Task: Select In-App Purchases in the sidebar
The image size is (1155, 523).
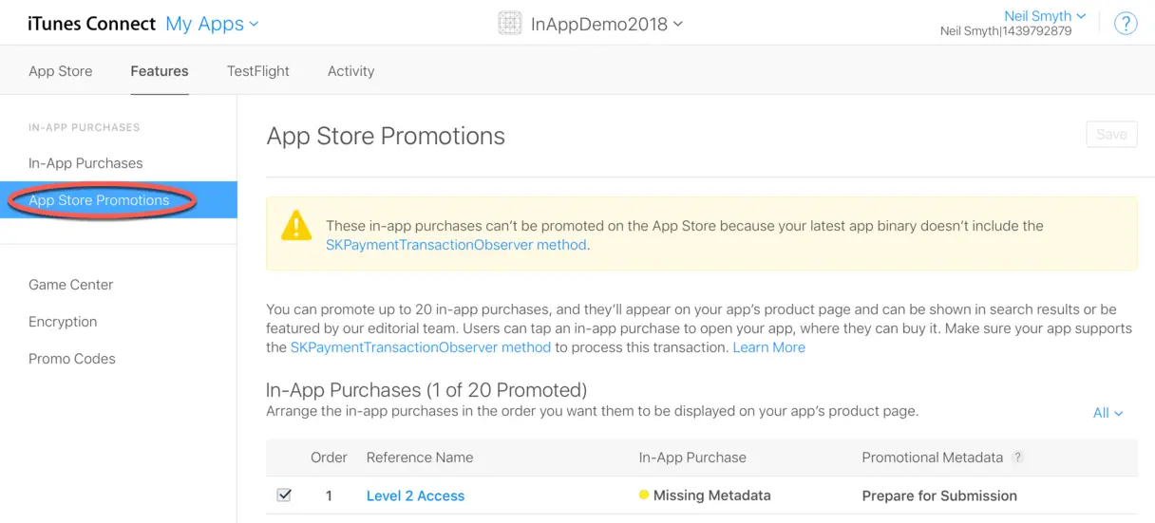Action: tap(85, 163)
